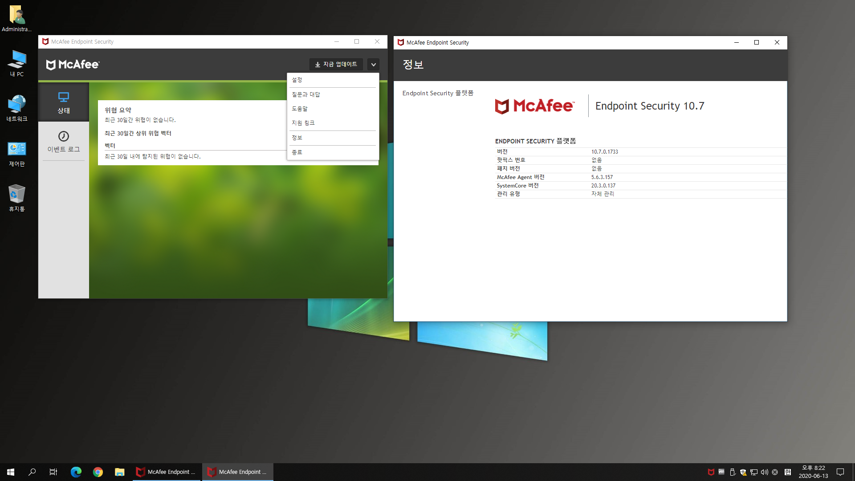Switch to the first McAfee Endpoint taskbar button
Image resolution: width=855 pixels, height=481 pixels.
(x=167, y=472)
